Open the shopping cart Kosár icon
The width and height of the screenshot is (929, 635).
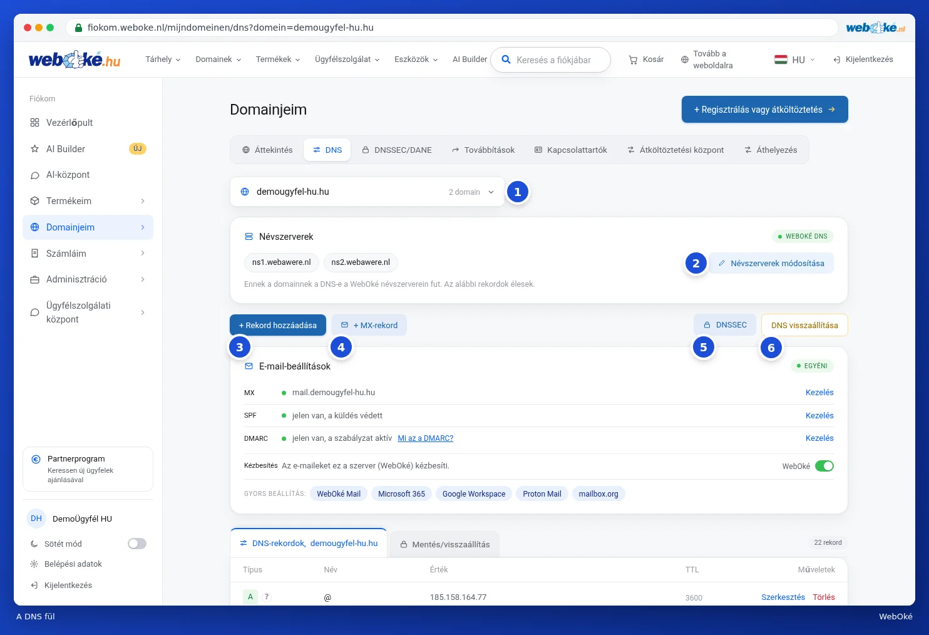633,59
